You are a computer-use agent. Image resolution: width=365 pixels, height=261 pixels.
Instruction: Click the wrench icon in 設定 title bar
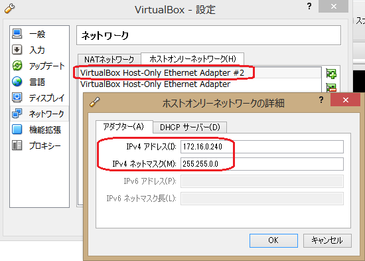10,9
